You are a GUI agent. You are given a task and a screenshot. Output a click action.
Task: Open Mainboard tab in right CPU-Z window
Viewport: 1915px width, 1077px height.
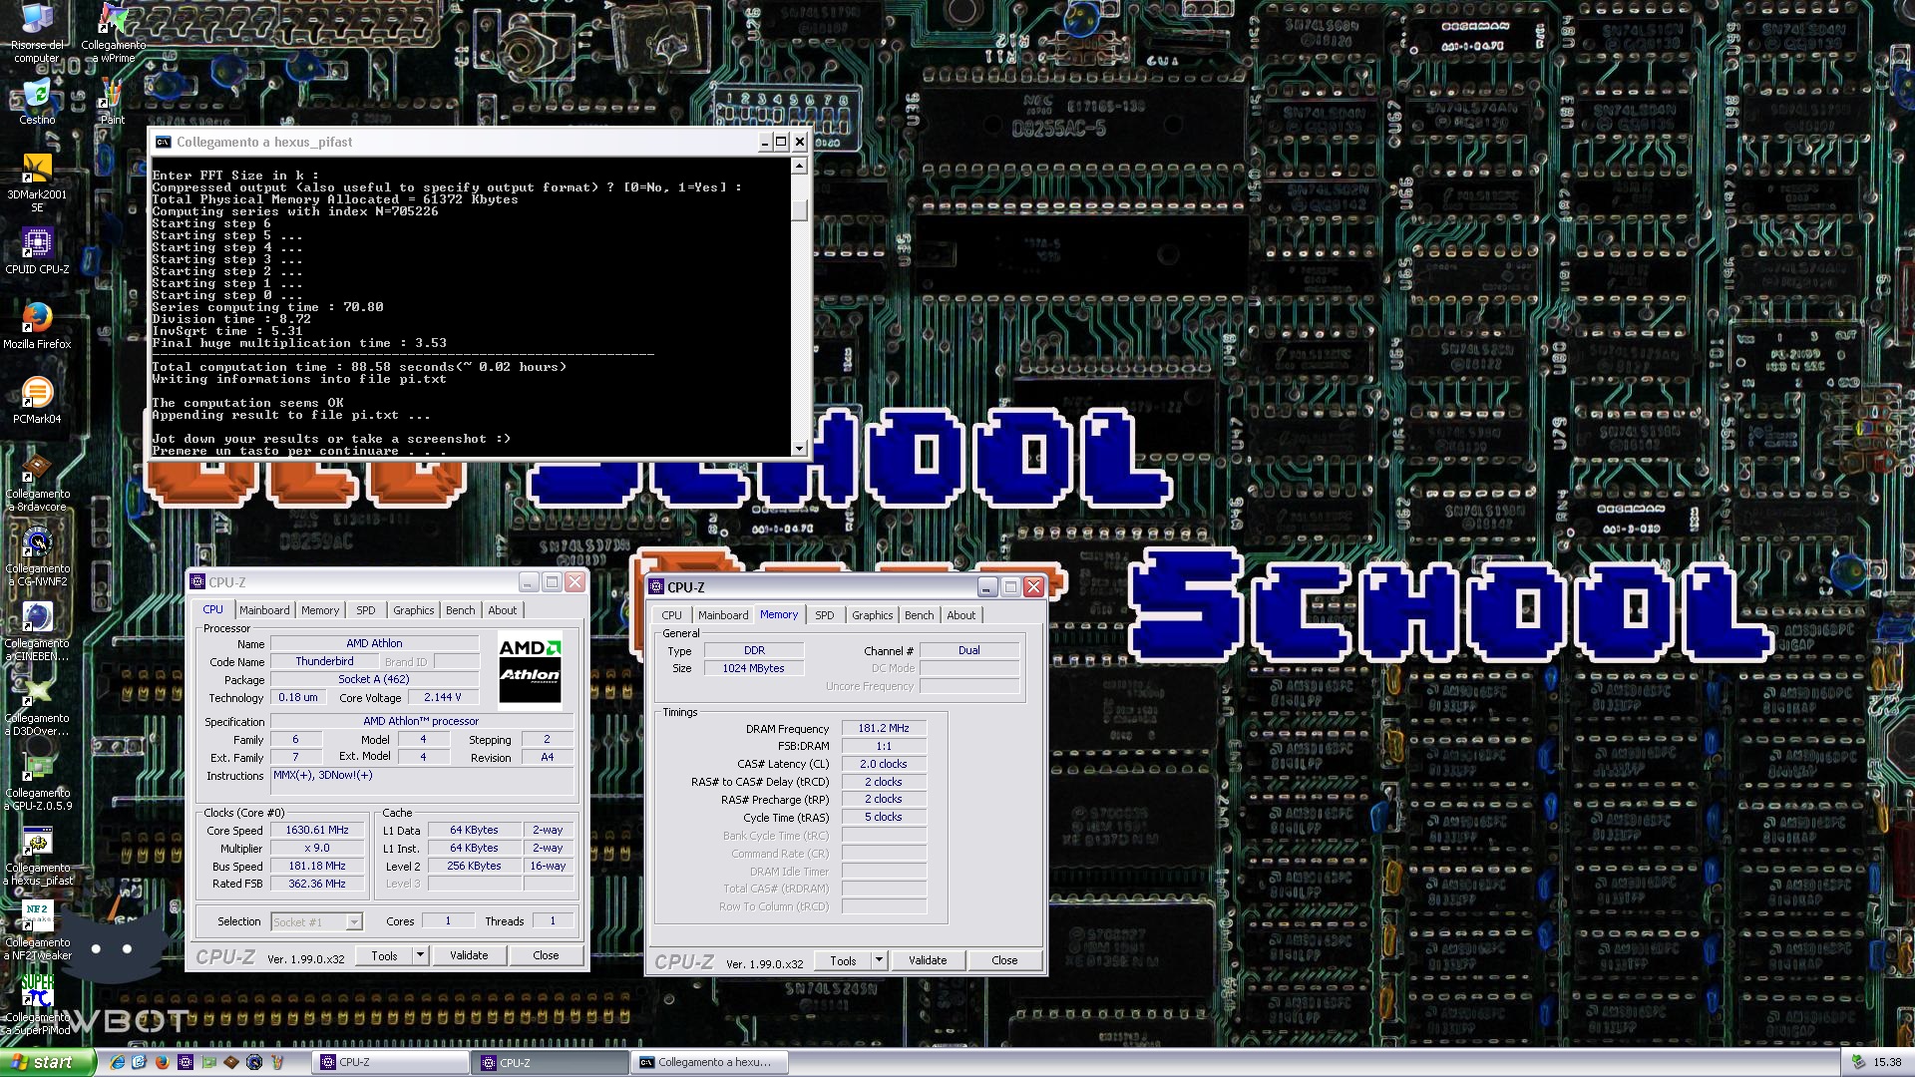point(723,615)
